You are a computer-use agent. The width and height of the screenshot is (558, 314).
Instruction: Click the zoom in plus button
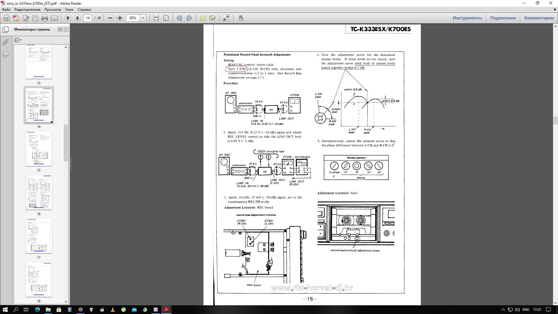(120, 18)
